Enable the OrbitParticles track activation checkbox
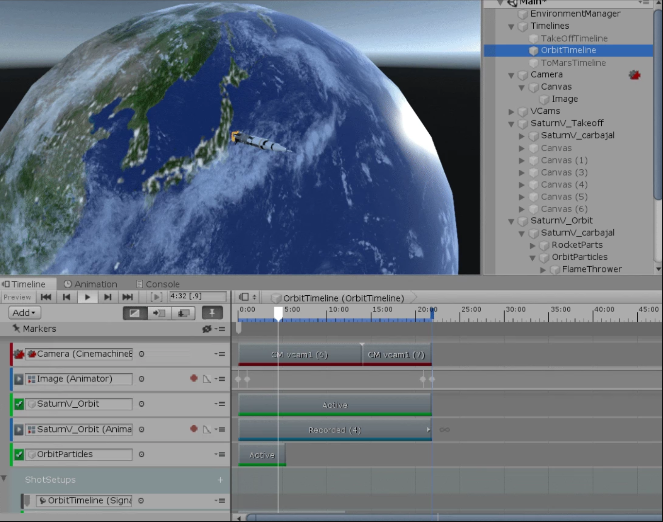The width and height of the screenshot is (663, 522). click(18, 454)
